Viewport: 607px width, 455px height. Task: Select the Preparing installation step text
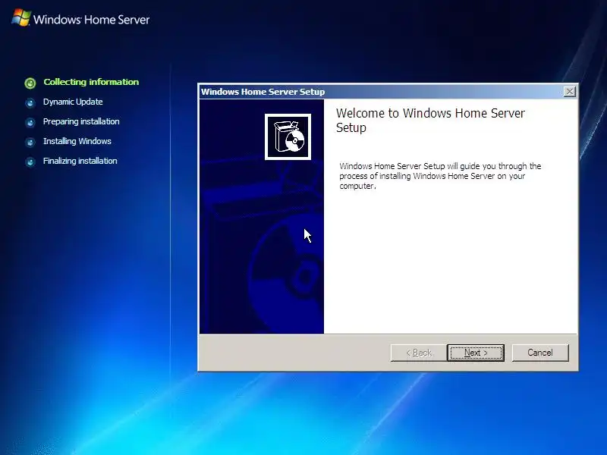pos(81,121)
